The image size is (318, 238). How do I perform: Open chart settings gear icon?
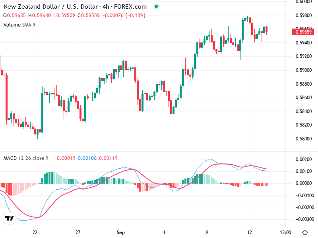[x=305, y=232]
